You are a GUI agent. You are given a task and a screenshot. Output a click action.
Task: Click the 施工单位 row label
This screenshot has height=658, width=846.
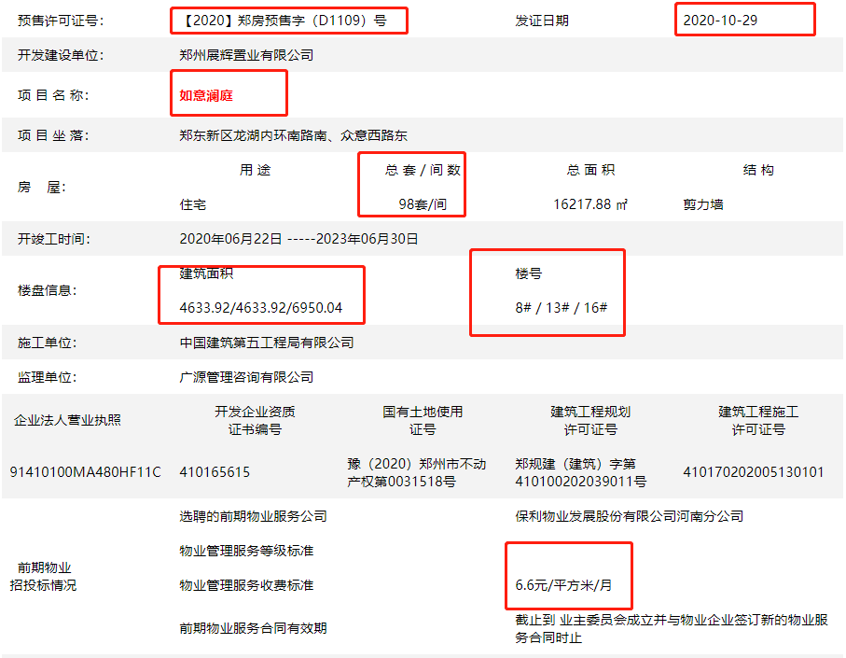click(47, 343)
